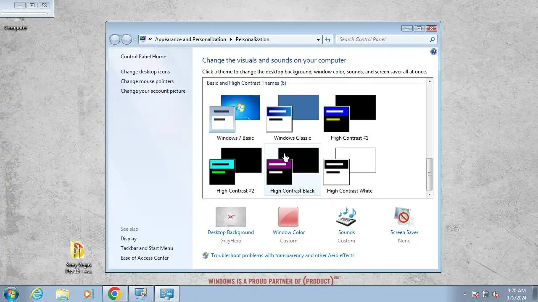Select the Windows 7 Basic theme
The width and height of the screenshot is (538, 302).
pyautogui.click(x=235, y=117)
